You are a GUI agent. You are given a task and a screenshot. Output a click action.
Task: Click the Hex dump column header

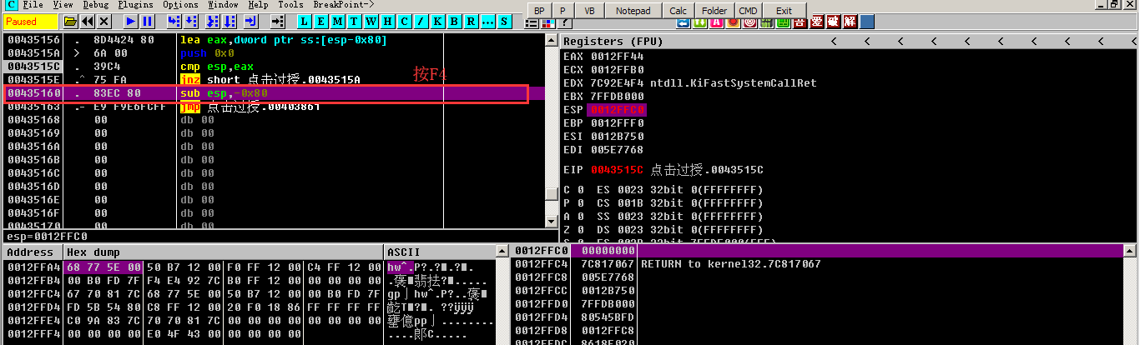coord(224,252)
